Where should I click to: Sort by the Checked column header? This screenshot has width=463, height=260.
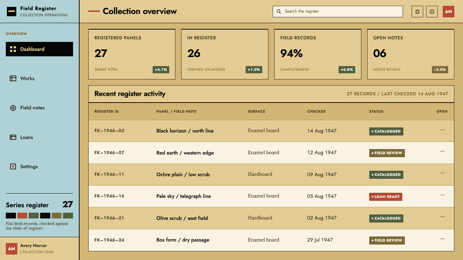(317, 111)
